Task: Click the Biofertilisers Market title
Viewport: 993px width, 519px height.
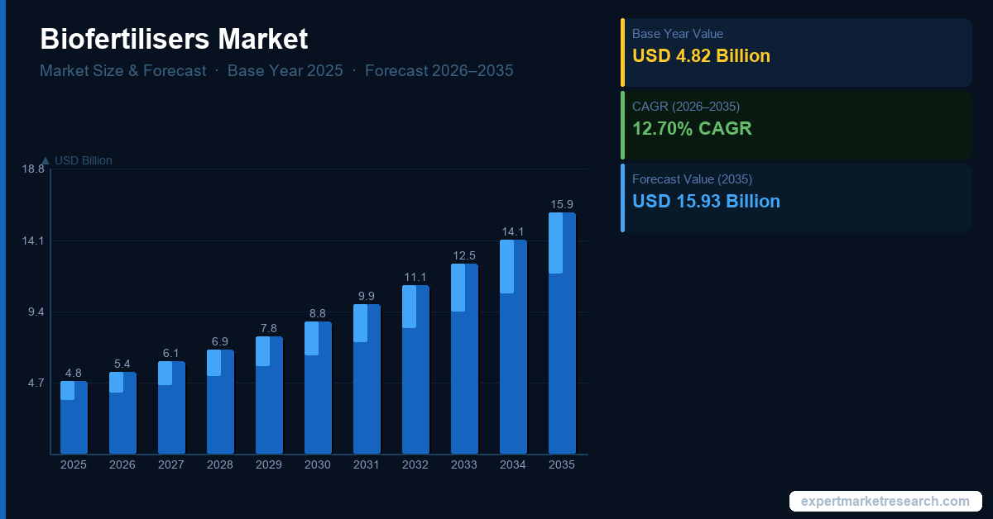Action: coord(174,39)
